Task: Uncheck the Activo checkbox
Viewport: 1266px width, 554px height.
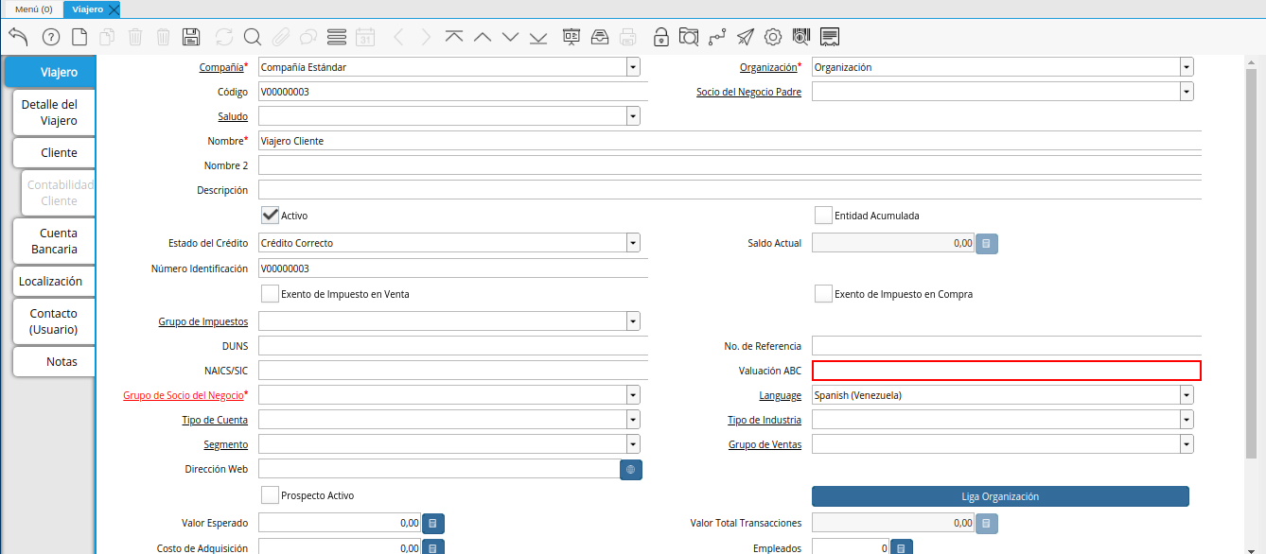Action: tap(270, 215)
